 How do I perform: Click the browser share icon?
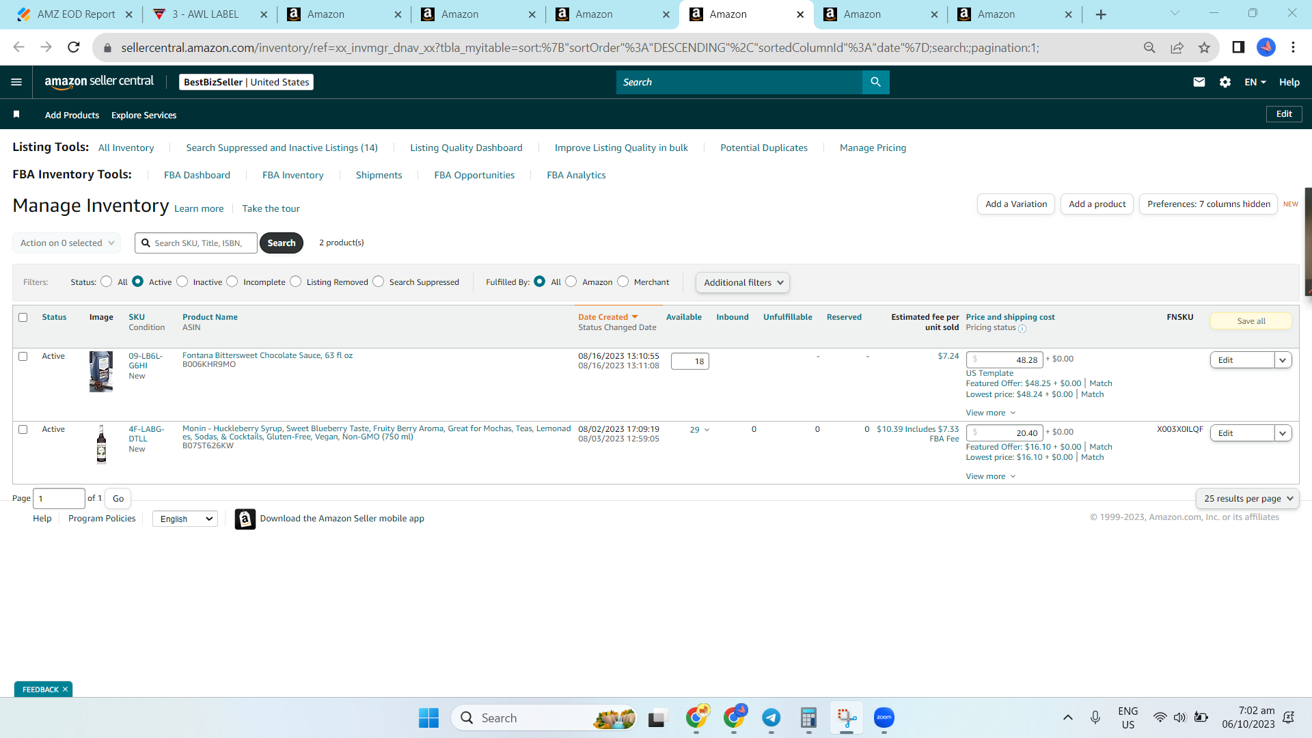click(1177, 47)
